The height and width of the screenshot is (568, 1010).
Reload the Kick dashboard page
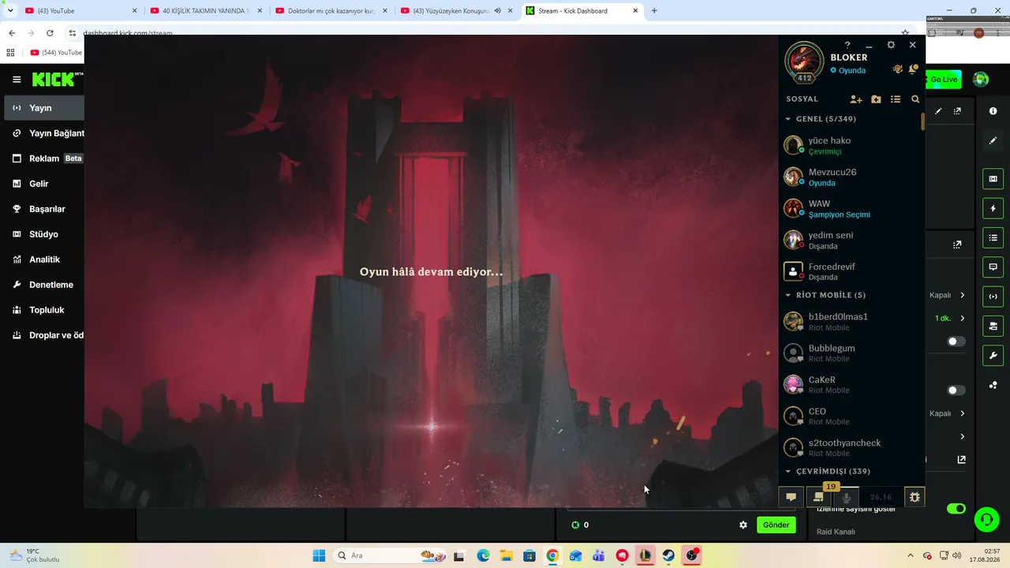click(x=50, y=33)
